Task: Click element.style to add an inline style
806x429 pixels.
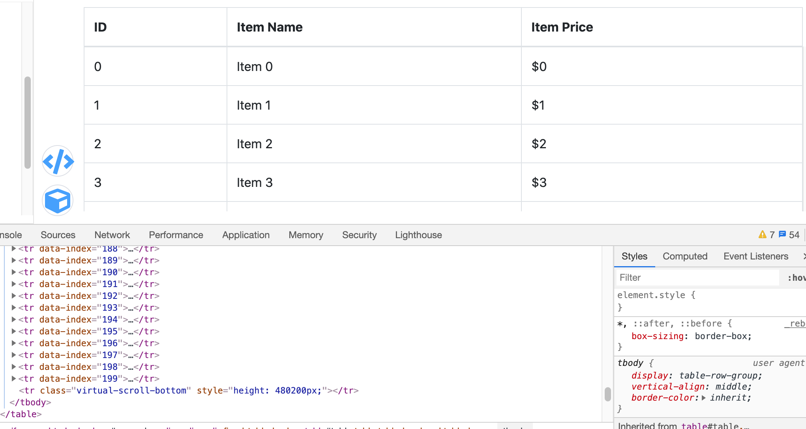Action: pos(652,295)
